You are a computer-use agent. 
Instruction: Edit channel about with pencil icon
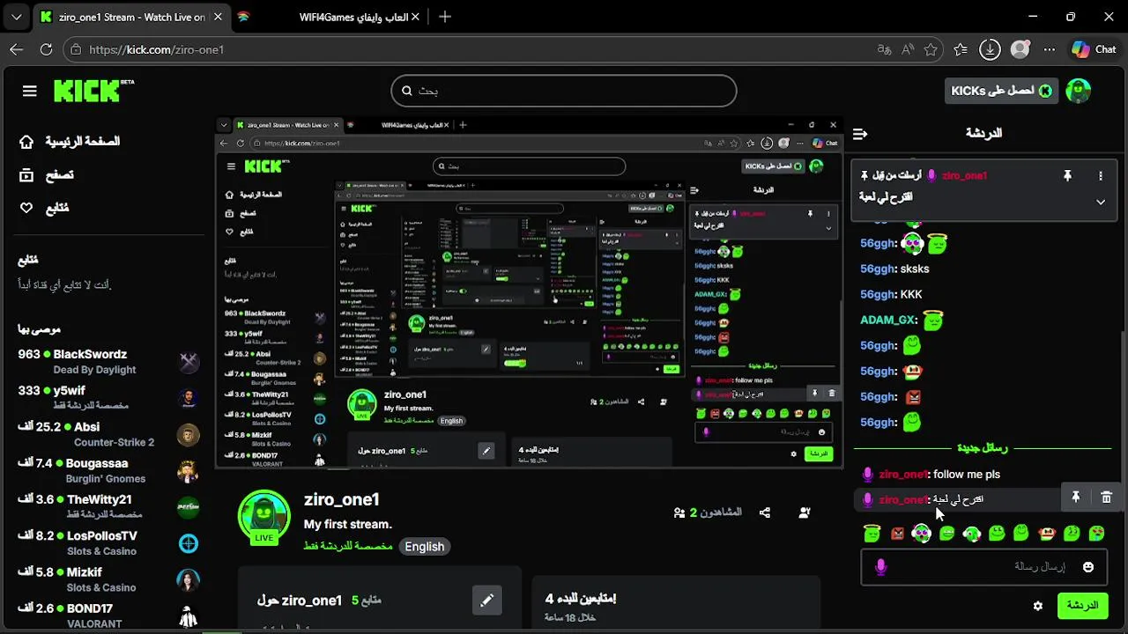486,601
